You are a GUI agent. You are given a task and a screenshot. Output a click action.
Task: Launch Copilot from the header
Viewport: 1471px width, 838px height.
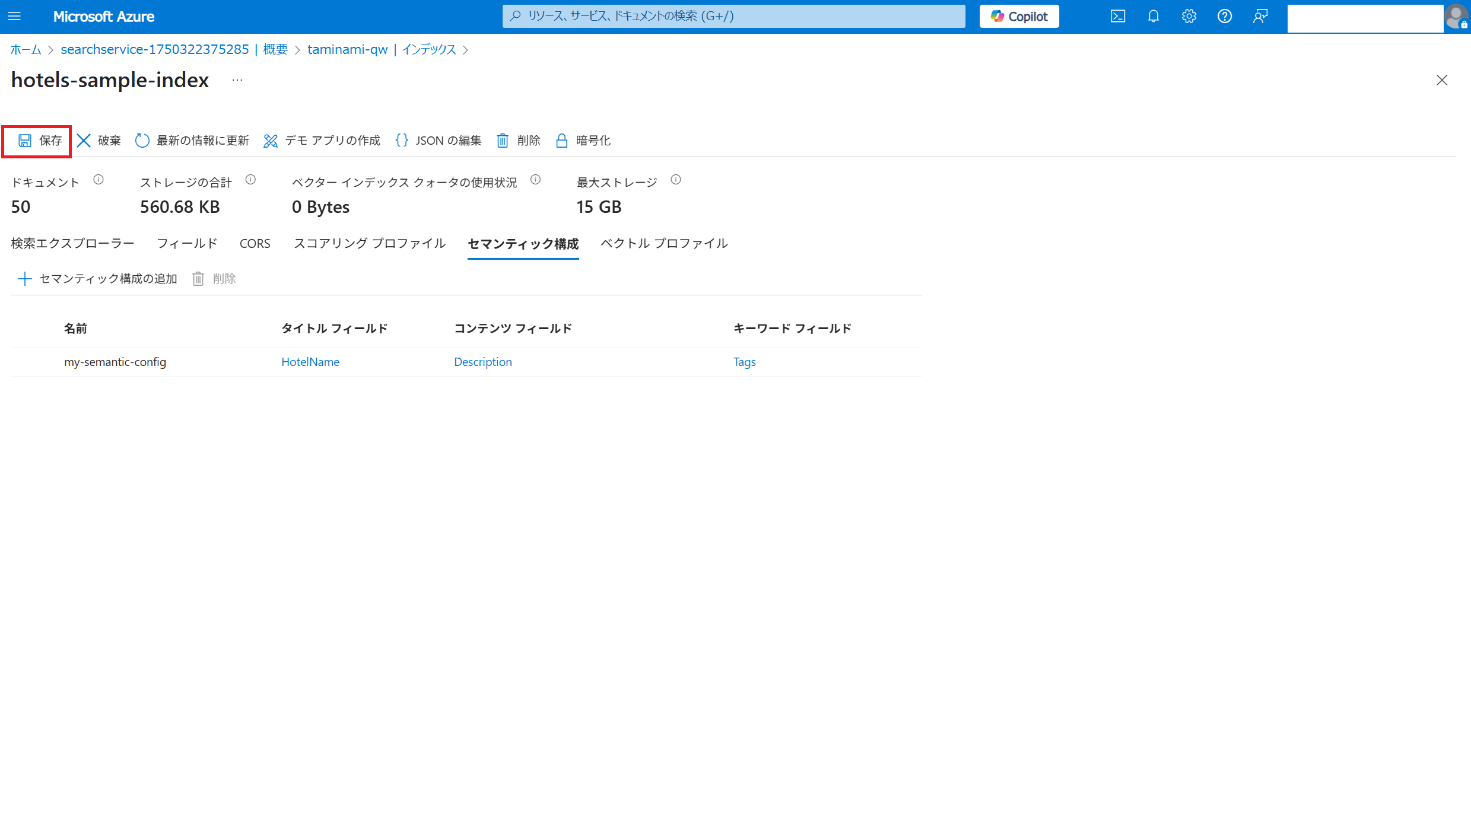point(1019,17)
